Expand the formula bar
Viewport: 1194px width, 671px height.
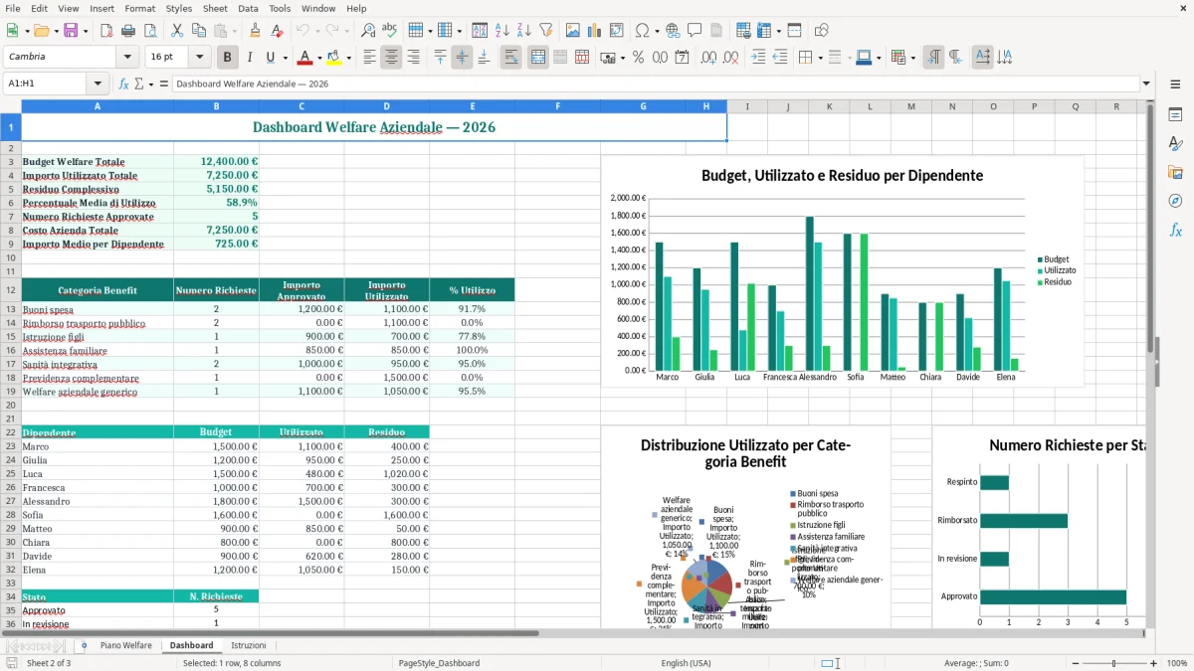(1146, 84)
